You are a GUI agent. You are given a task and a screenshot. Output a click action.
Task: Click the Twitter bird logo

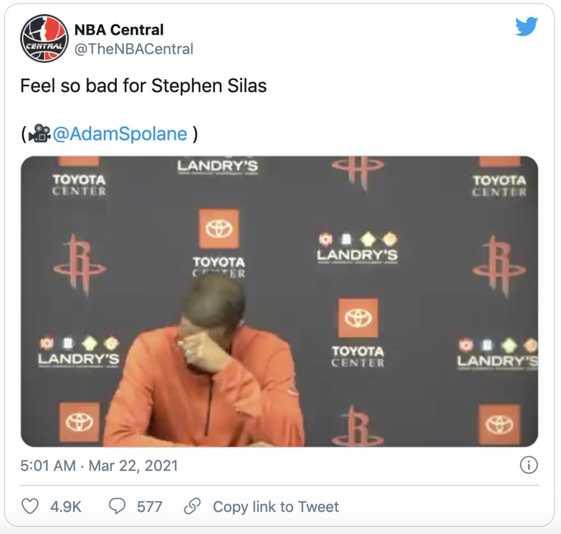526,26
